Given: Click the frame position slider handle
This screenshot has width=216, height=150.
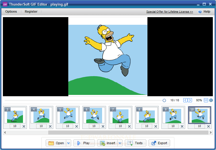Looking at the screenshot, I should click(164, 101).
